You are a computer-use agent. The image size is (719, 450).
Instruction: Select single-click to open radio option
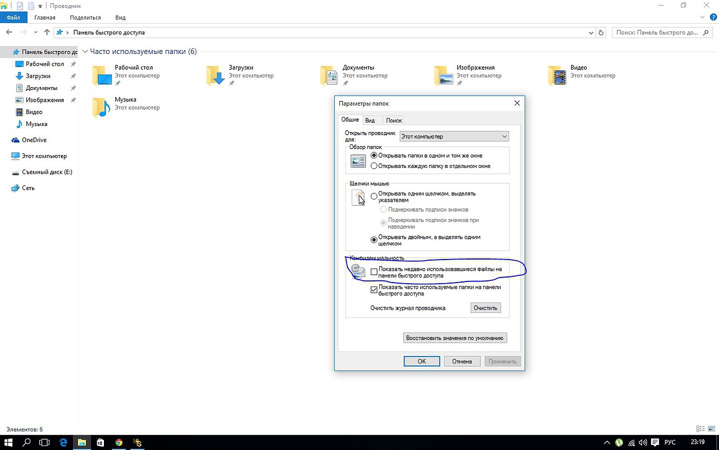coord(374,196)
